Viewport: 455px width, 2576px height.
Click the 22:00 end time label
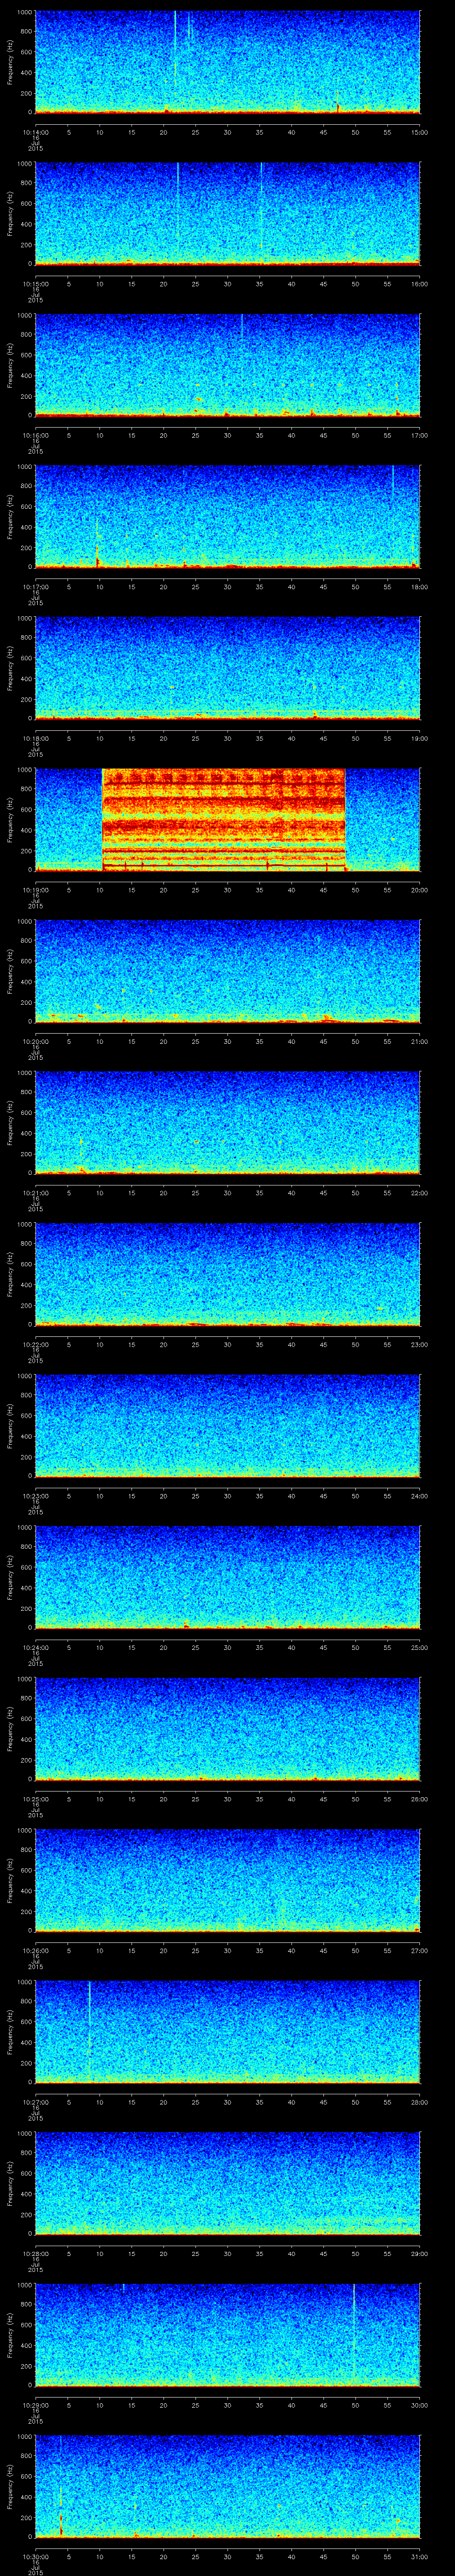[419, 1193]
